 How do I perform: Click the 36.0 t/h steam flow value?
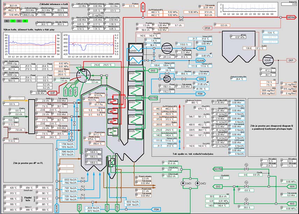(13, 6)
